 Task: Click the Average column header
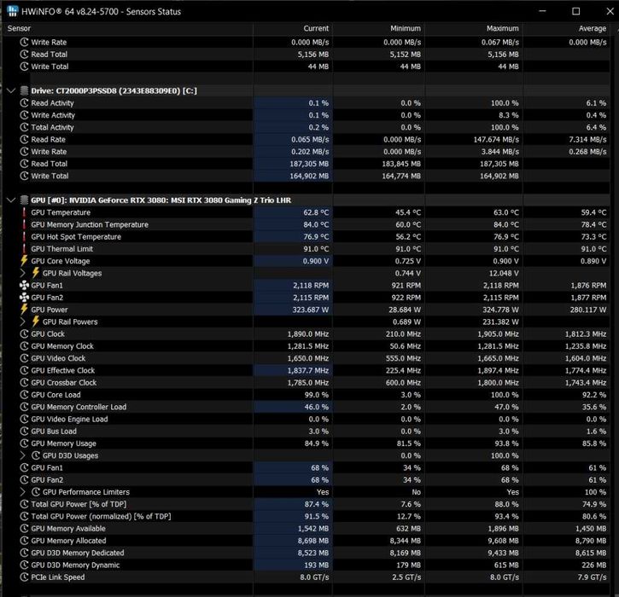567,28
